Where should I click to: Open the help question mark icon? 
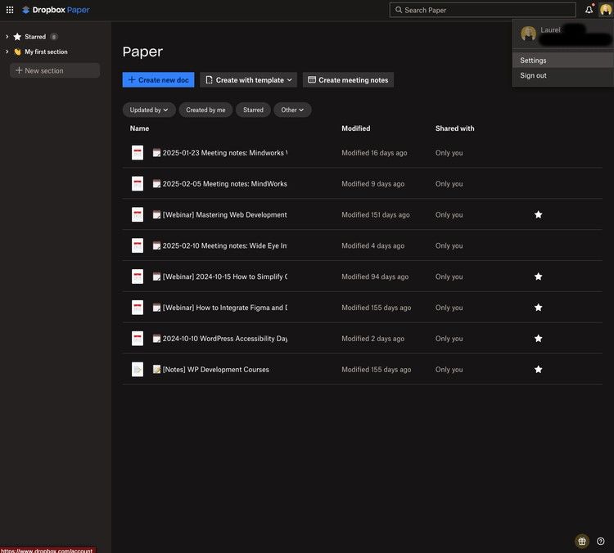[x=601, y=541]
